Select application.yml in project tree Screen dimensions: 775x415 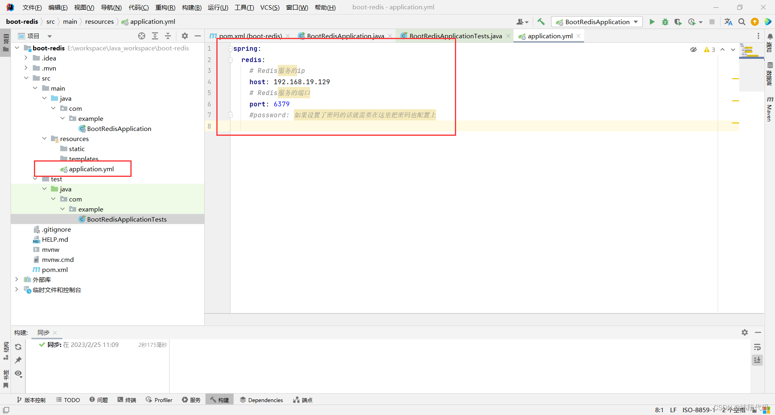91,169
